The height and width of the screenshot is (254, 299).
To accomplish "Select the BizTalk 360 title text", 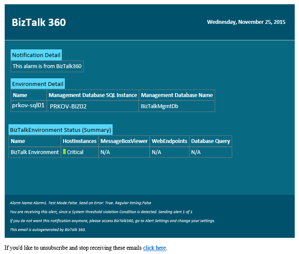I will 39,22.
